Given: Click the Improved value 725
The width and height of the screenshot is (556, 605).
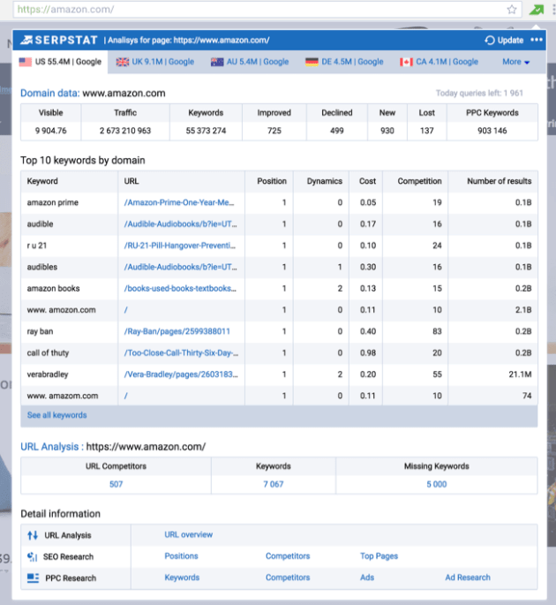Looking at the screenshot, I should [x=274, y=131].
